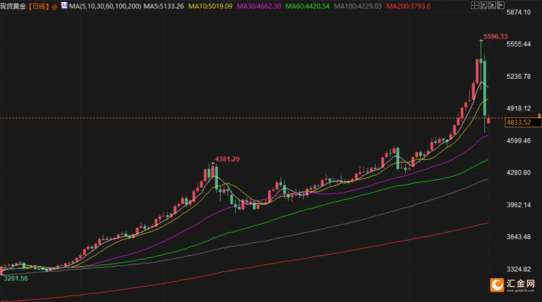Click the 5596.33 high price label
The image size is (542, 302).
pos(495,37)
